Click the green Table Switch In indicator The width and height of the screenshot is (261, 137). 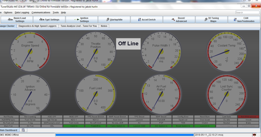click(118, 126)
